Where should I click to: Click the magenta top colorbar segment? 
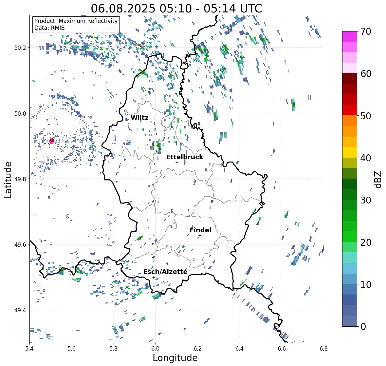coord(350,37)
